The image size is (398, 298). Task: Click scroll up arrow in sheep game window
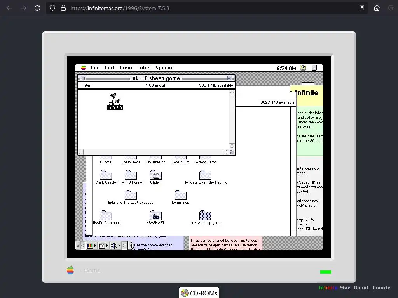point(232,92)
